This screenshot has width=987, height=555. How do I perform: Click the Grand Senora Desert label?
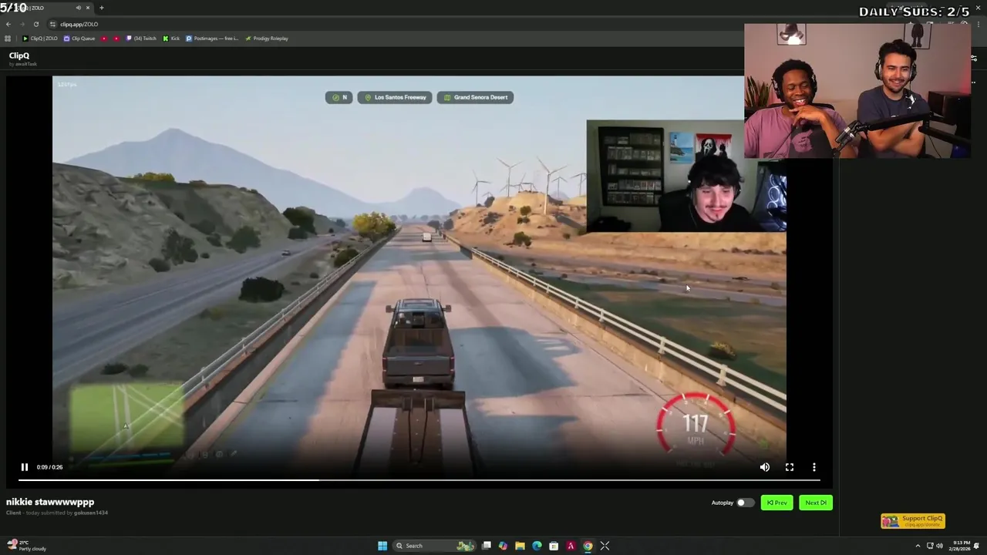coord(476,97)
